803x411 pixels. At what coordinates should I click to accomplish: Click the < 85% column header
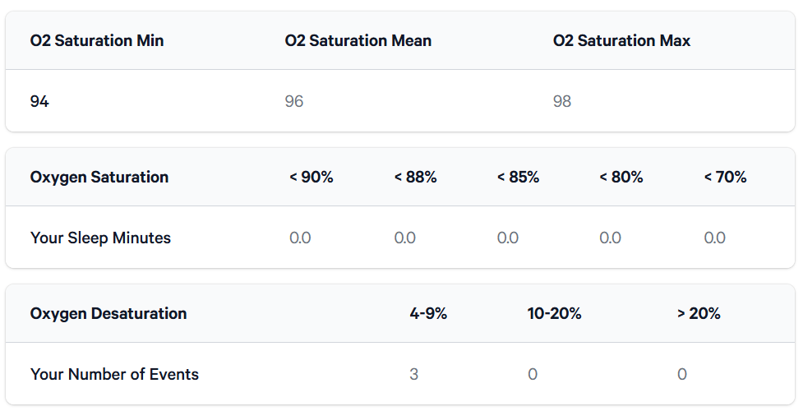519,177
